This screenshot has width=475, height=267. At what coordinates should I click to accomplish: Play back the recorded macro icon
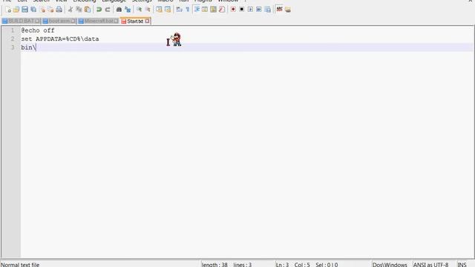pyautogui.click(x=250, y=10)
